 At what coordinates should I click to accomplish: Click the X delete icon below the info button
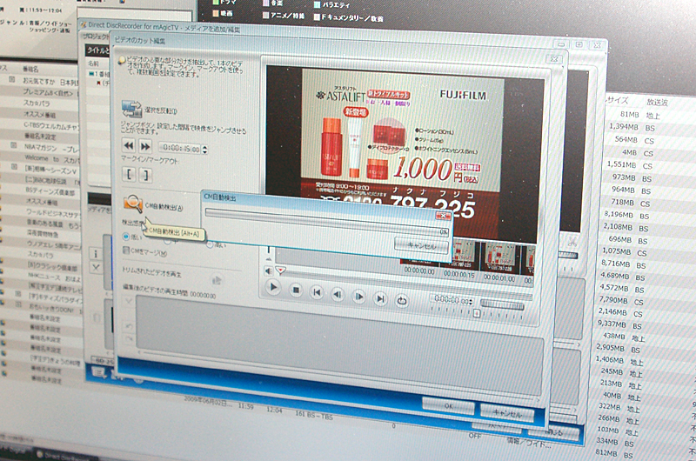pyautogui.click(x=96, y=267)
